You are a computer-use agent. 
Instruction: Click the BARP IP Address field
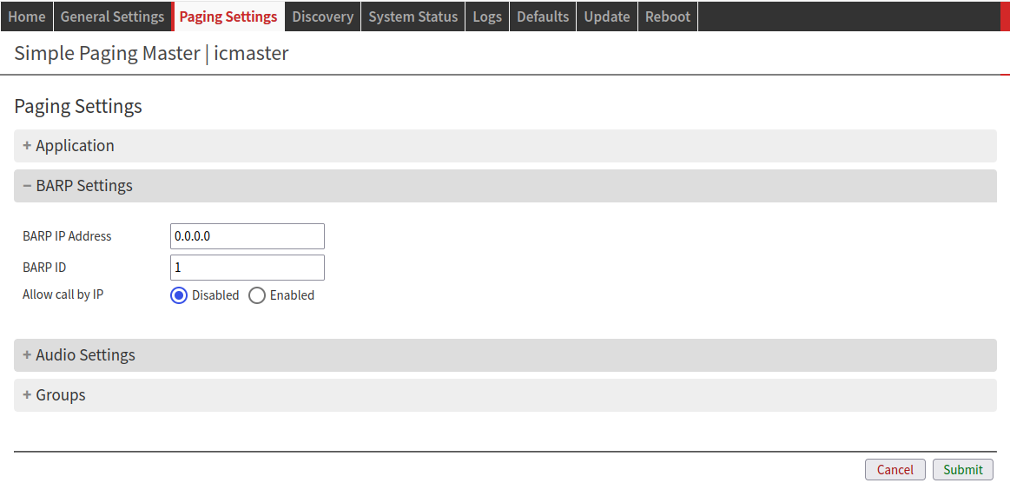click(248, 236)
